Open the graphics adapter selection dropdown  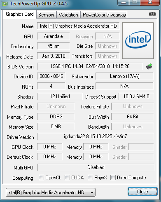tap(51, 193)
